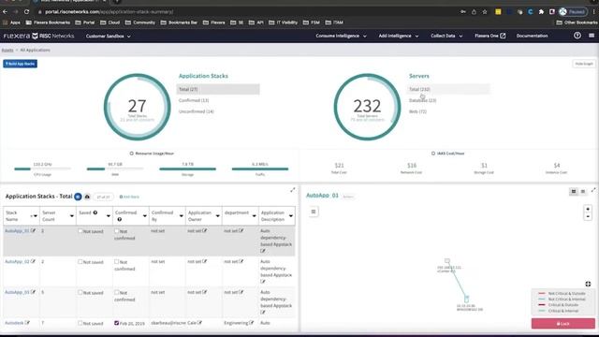The image size is (599, 337).
Task: Select Unconfirmed (14) application stacks filter
Action: (x=197, y=111)
